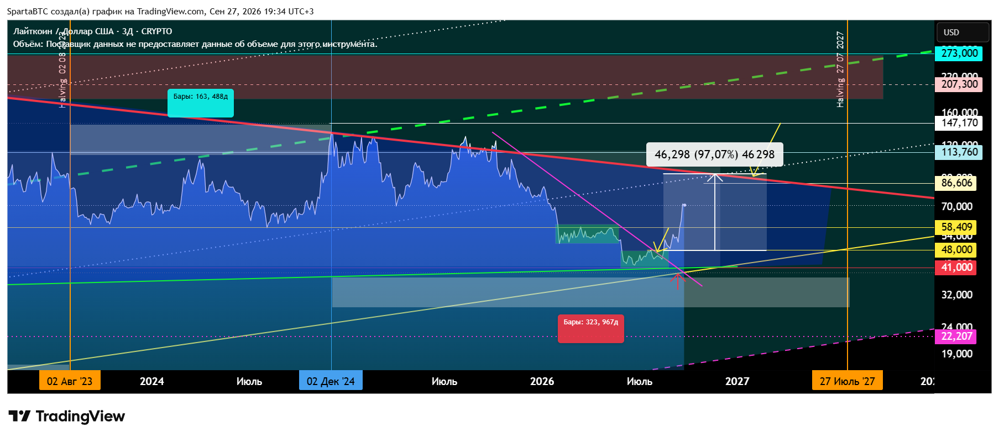Click the 2024 time axis label
The image size is (999, 438).
[152, 381]
